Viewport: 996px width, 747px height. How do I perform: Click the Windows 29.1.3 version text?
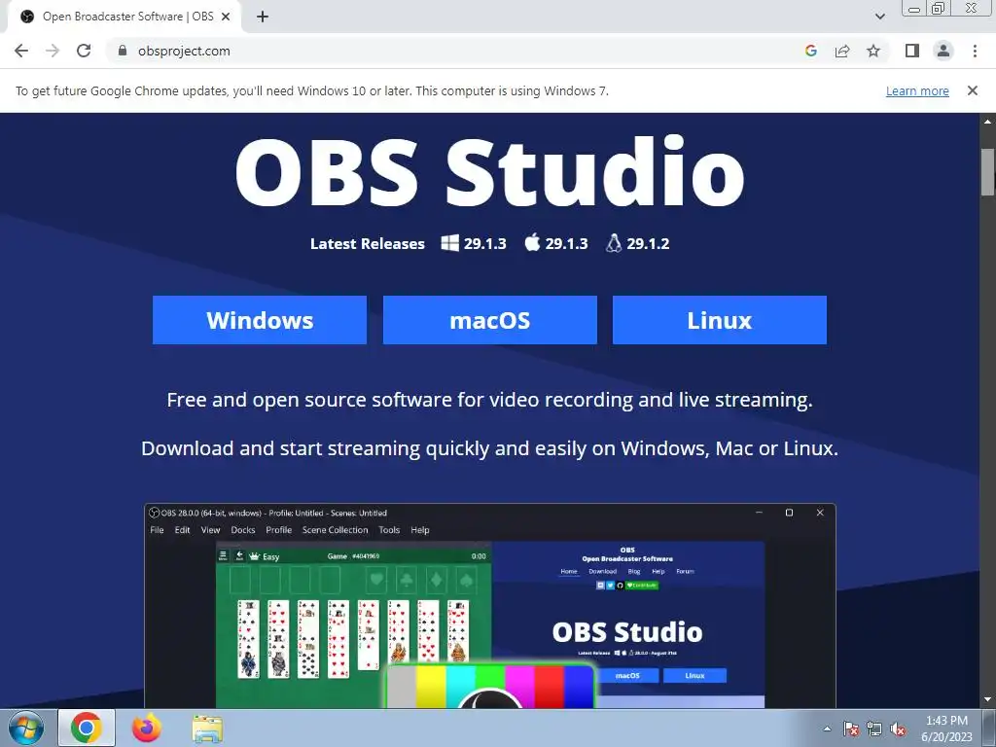484,244
